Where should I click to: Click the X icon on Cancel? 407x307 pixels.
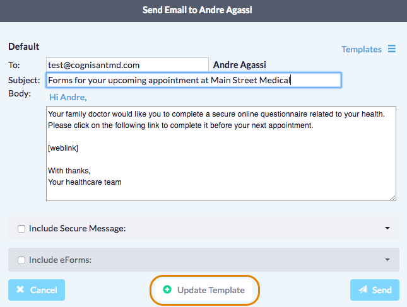tap(20, 290)
